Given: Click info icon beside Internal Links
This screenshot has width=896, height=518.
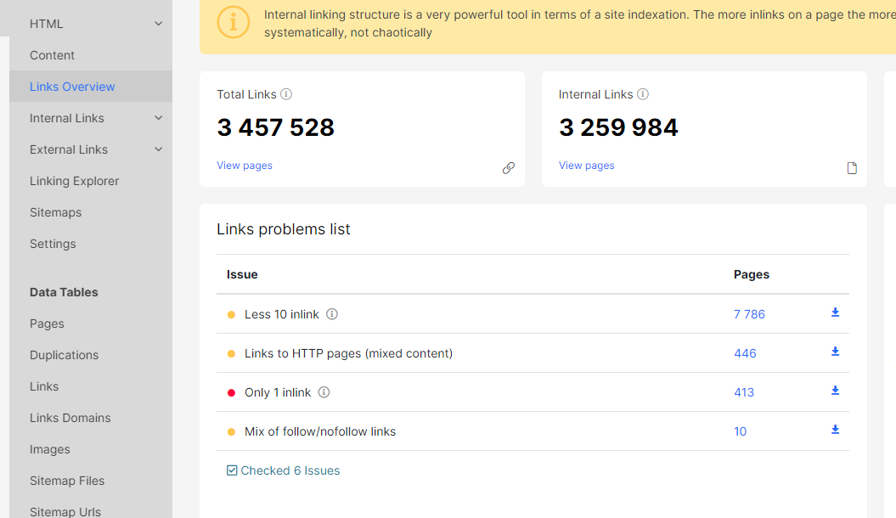Looking at the screenshot, I should pyautogui.click(x=643, y=94).
